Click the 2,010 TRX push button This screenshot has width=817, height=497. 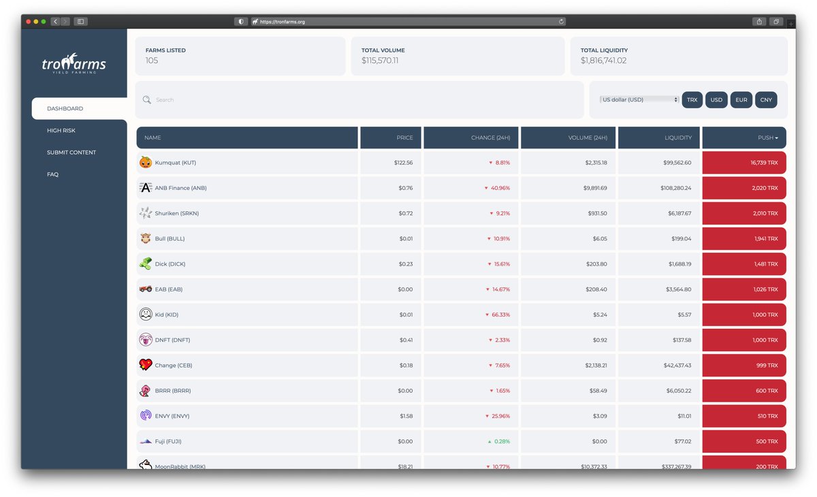[x=744, y=213]
